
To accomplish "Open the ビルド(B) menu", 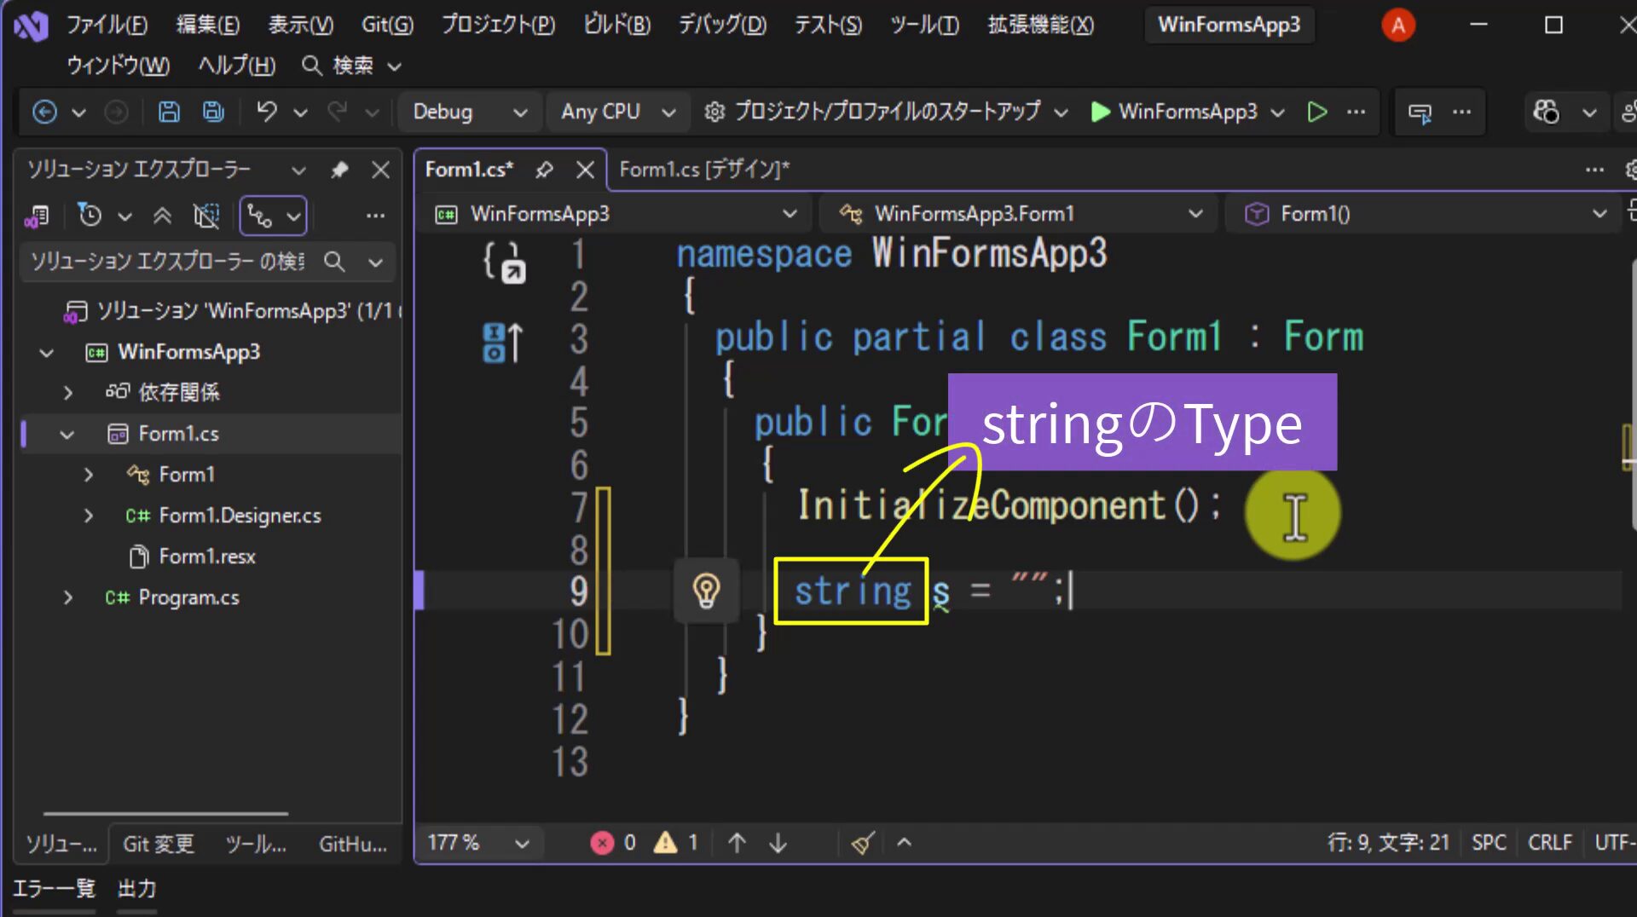I will coord(617,25).
